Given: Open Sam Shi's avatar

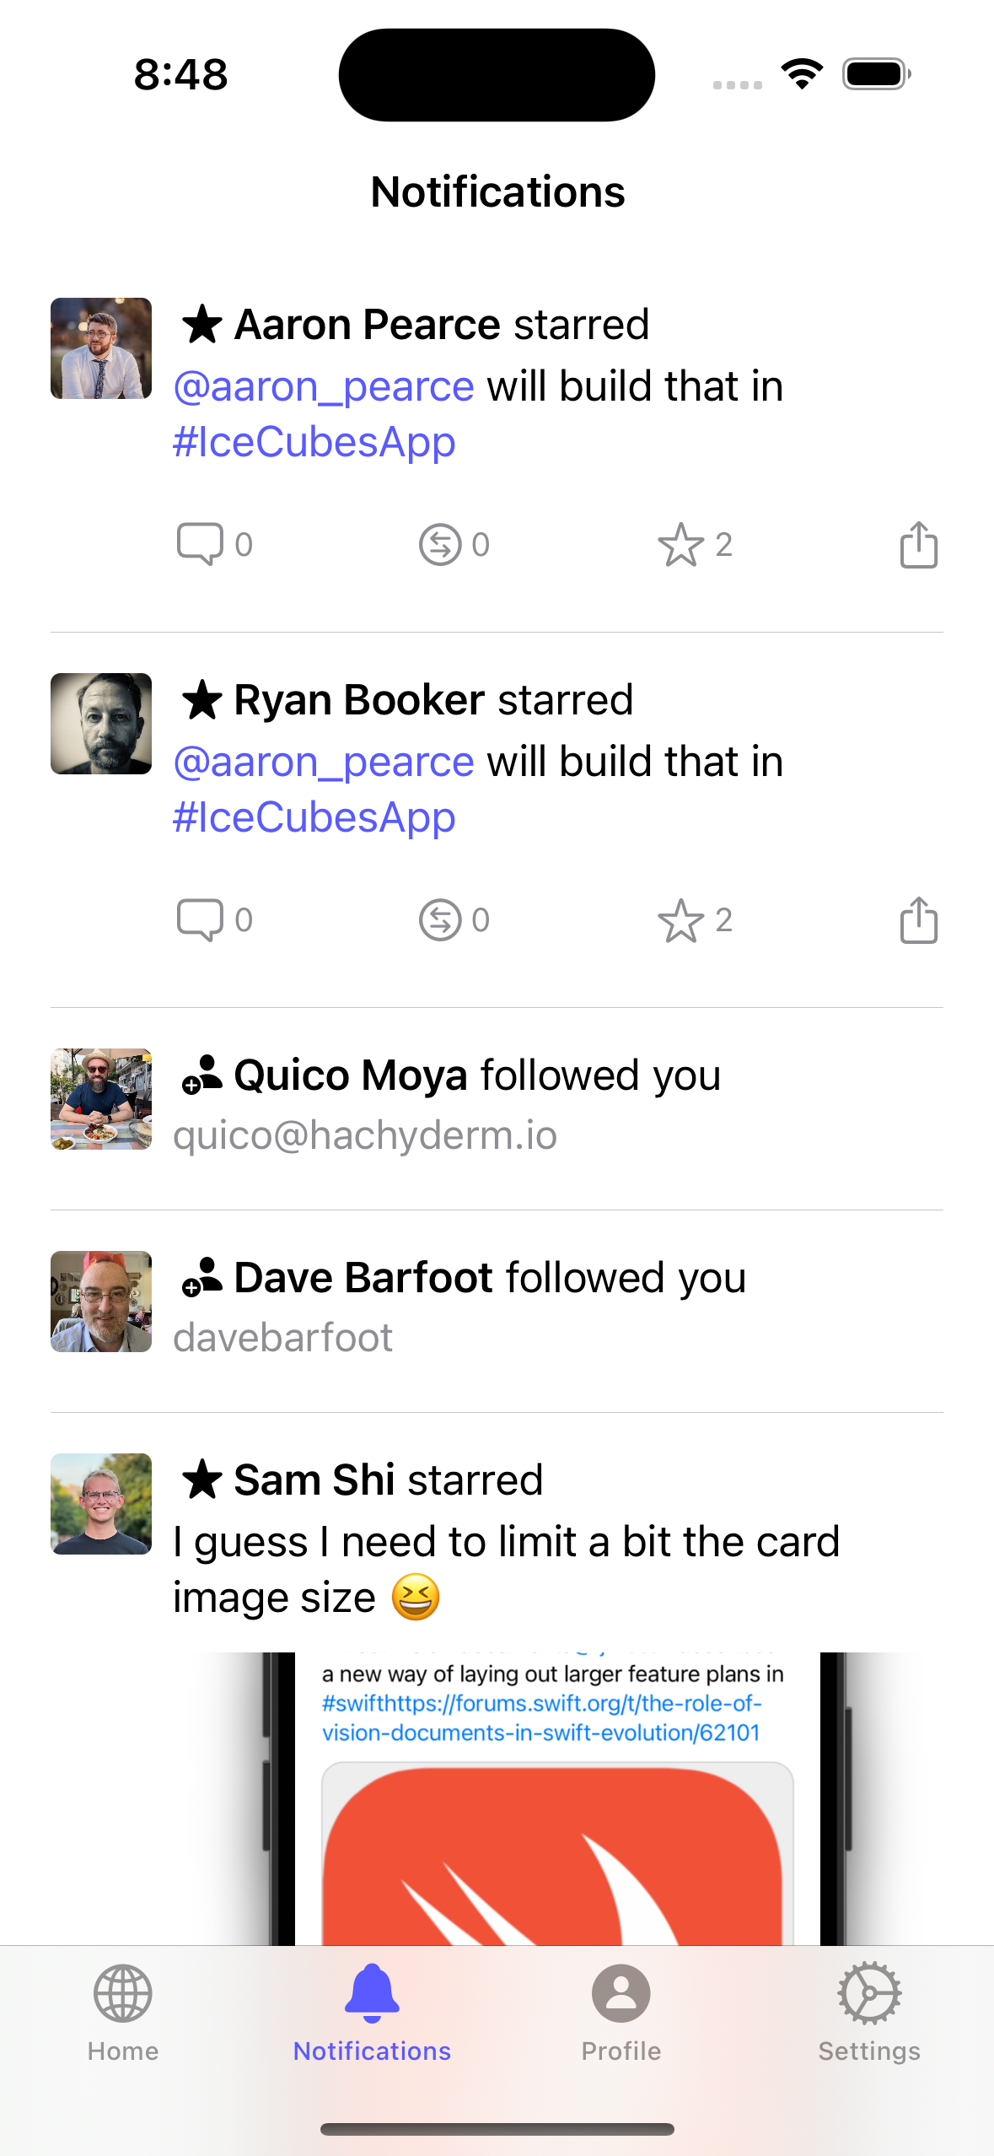Looking at the screenshot, I should click(101, 1504).
